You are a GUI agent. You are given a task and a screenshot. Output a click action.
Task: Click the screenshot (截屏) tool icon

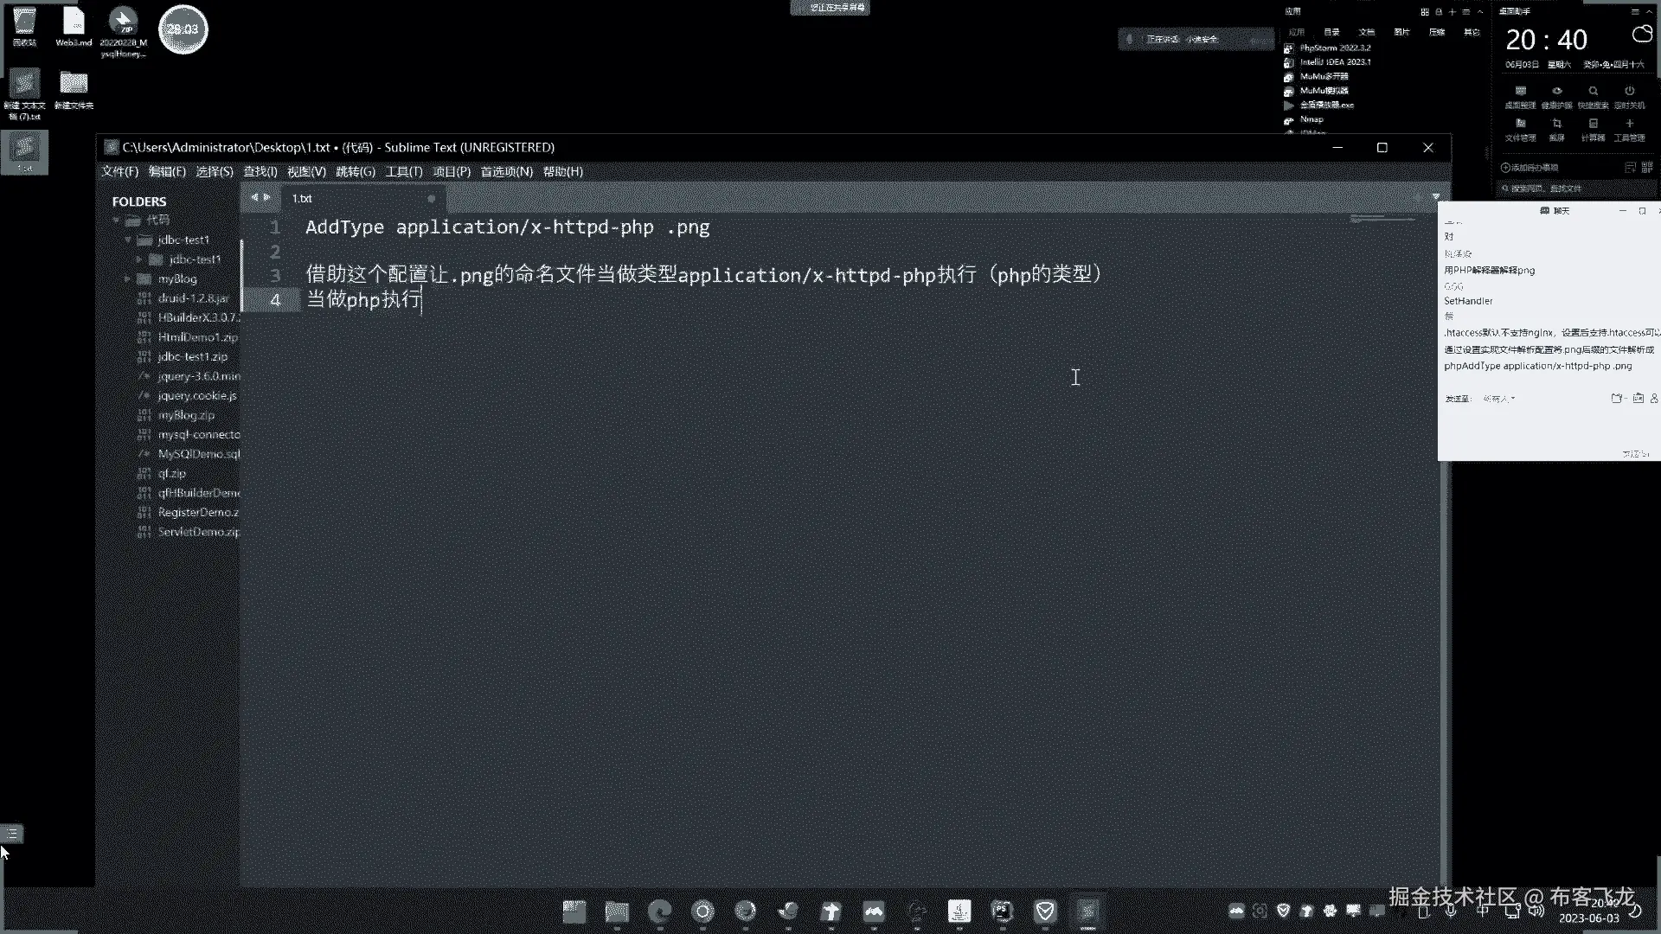point(1556,125)
